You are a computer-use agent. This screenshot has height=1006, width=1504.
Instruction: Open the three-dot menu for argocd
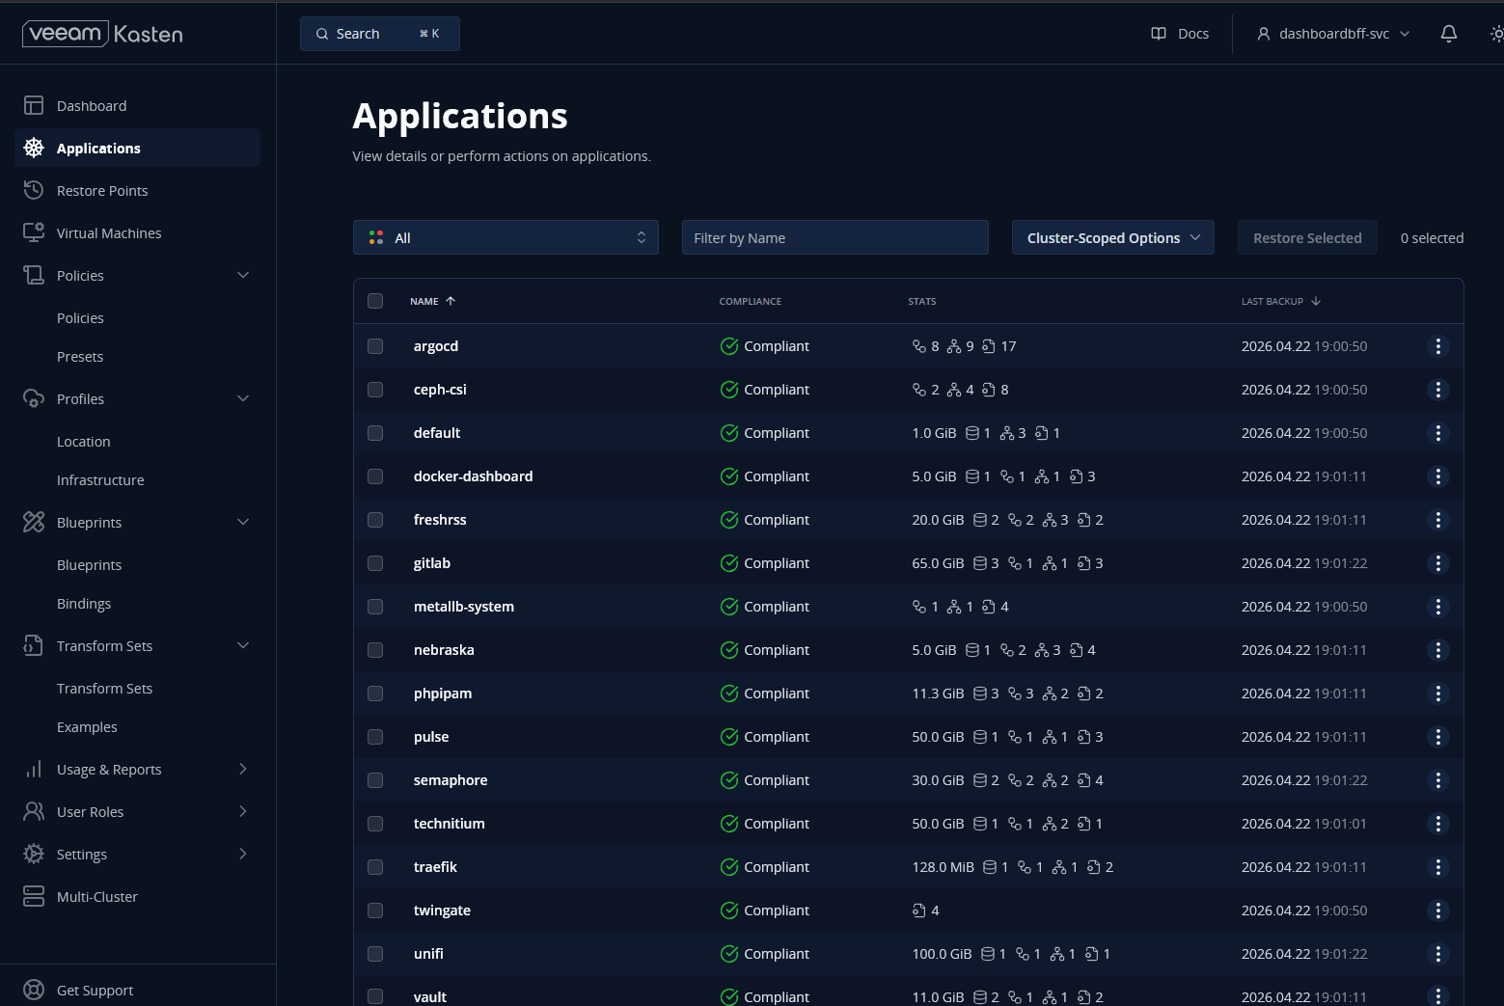tap(1437, 346)
